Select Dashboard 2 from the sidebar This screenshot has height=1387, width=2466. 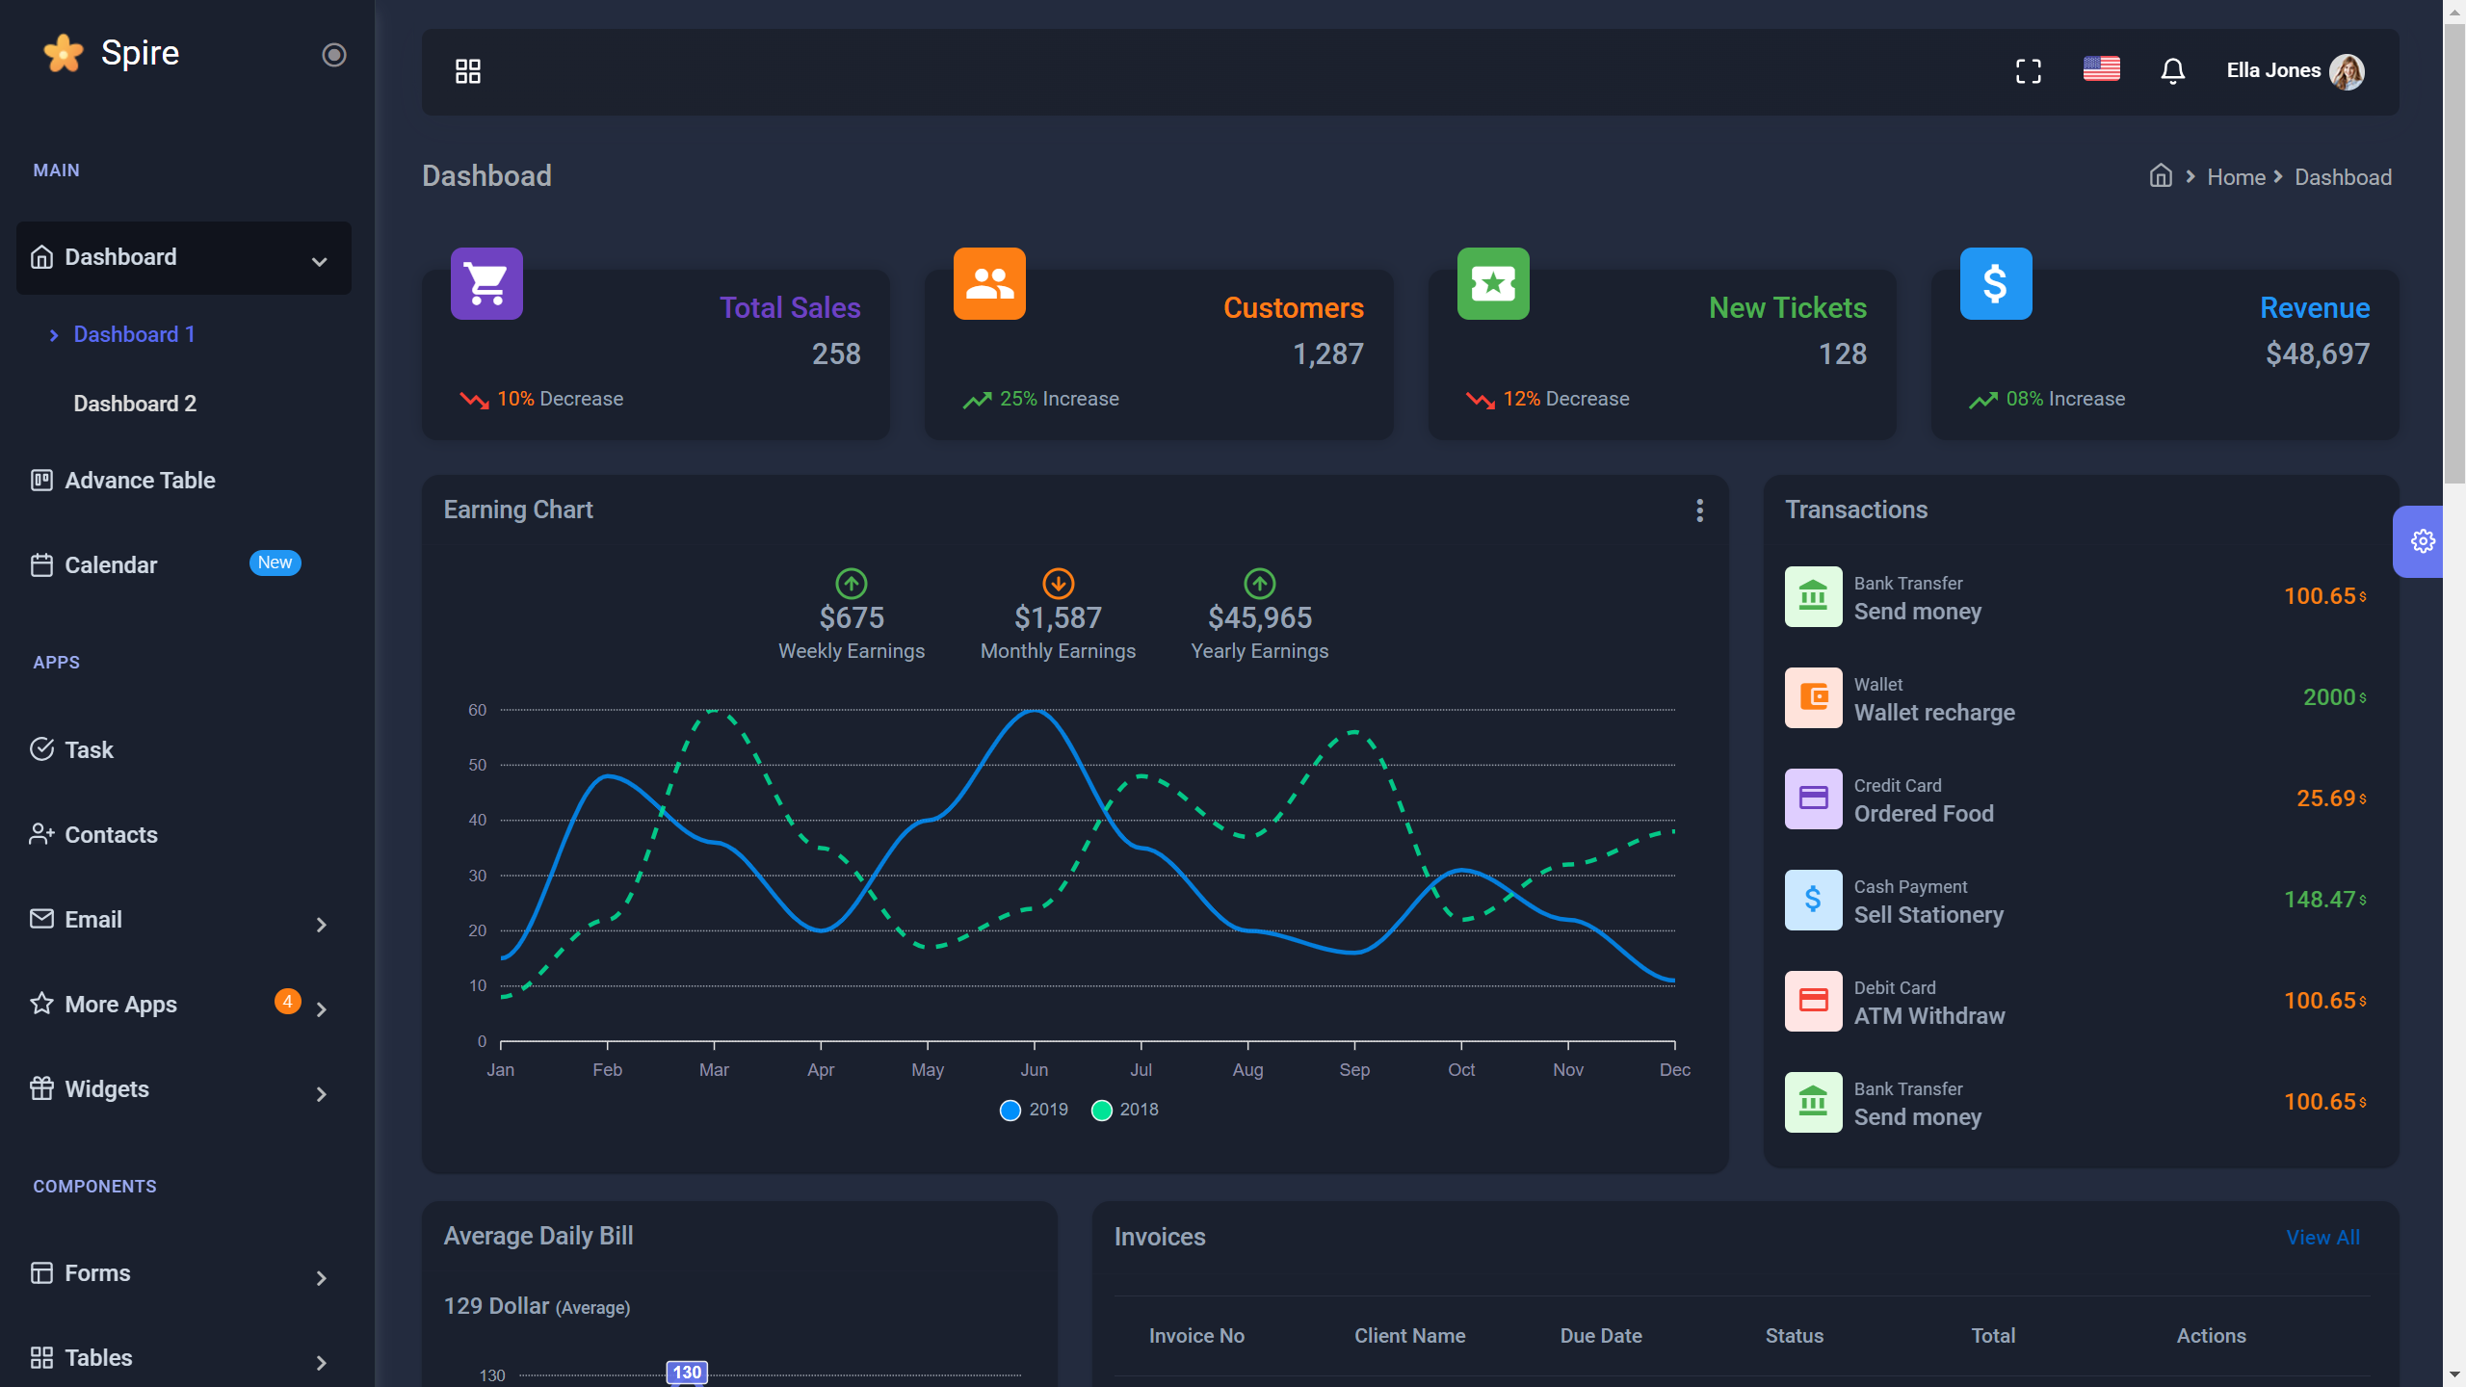pos(135,404)
